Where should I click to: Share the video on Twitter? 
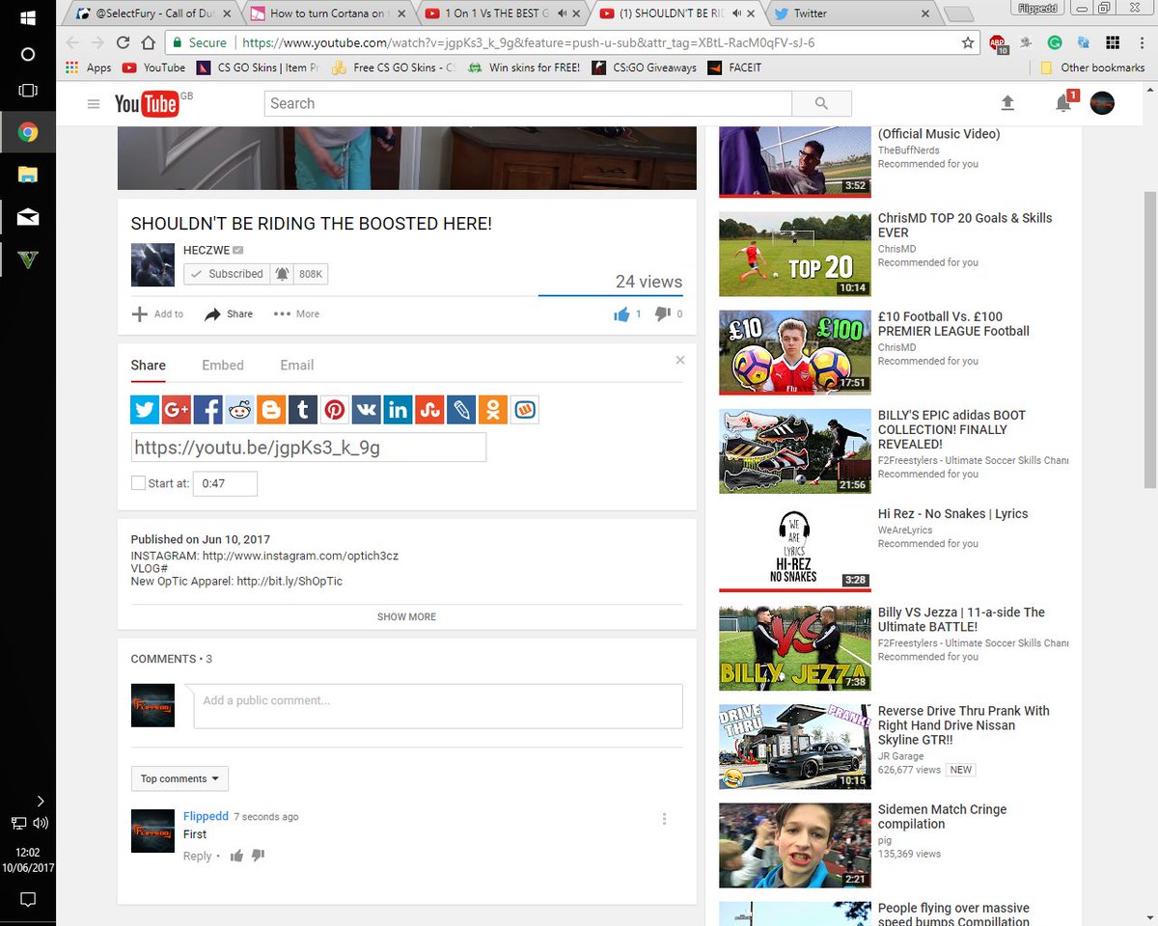145,410
